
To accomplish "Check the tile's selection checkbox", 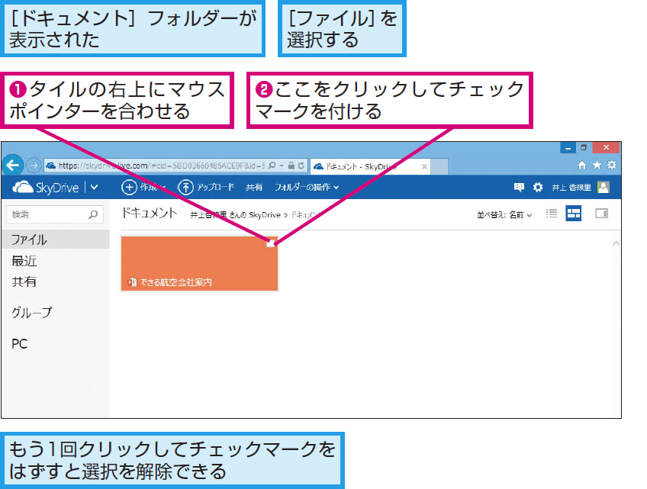I will point(271,243).
